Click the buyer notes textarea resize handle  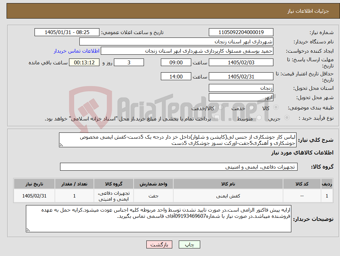(x=28, y=230)
